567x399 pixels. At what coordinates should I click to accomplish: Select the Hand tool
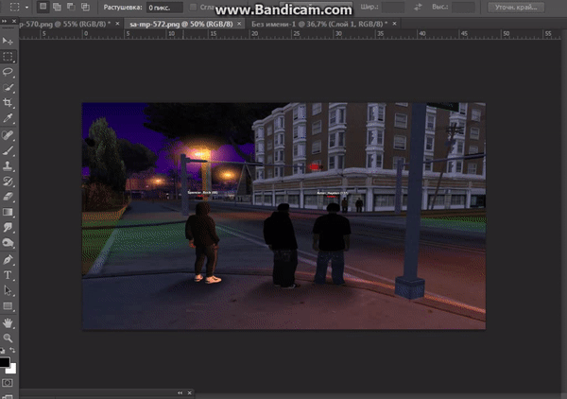(x=8, y=322)
